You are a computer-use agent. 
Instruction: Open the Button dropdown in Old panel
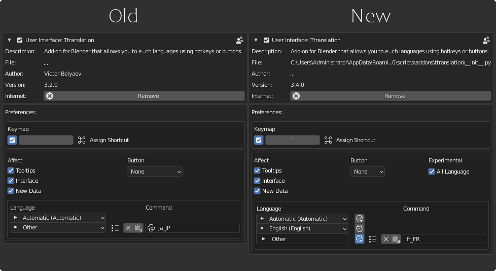pos(154,172)
